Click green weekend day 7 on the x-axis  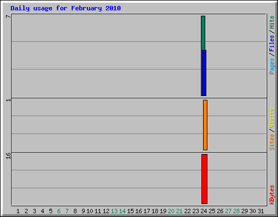[x=67, y=211]
